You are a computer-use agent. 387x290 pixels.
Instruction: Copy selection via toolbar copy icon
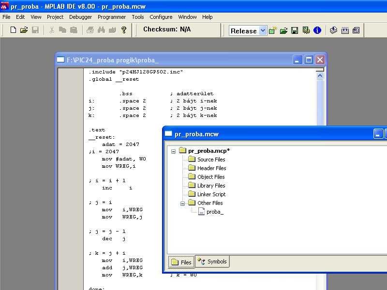(x=62, y=30)
